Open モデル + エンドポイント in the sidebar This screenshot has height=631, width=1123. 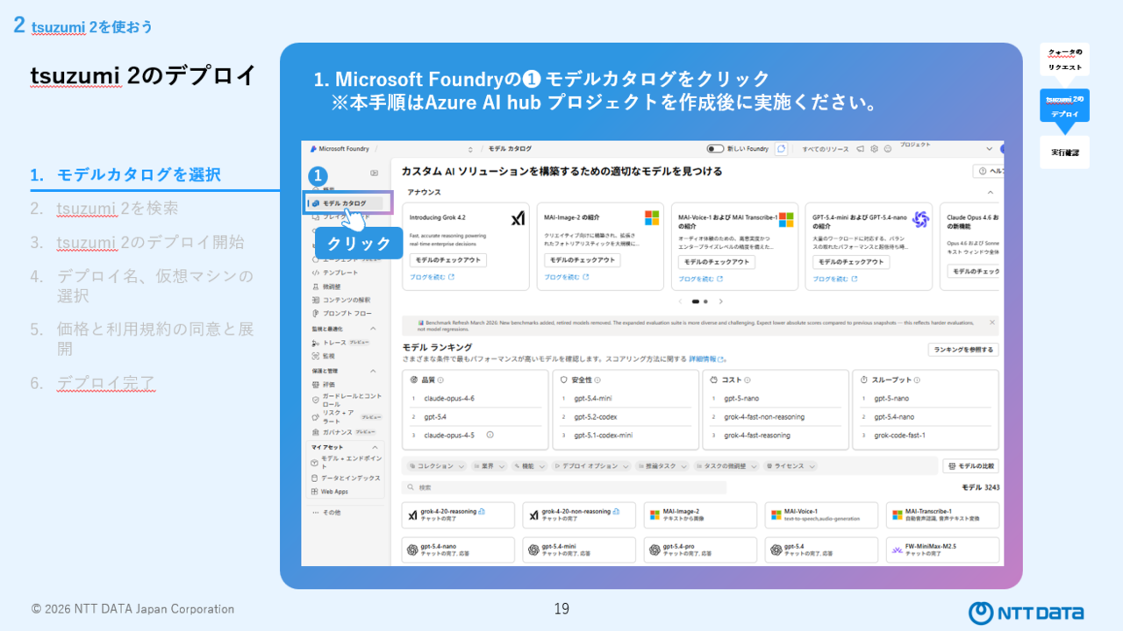click(x=346, y=462)
